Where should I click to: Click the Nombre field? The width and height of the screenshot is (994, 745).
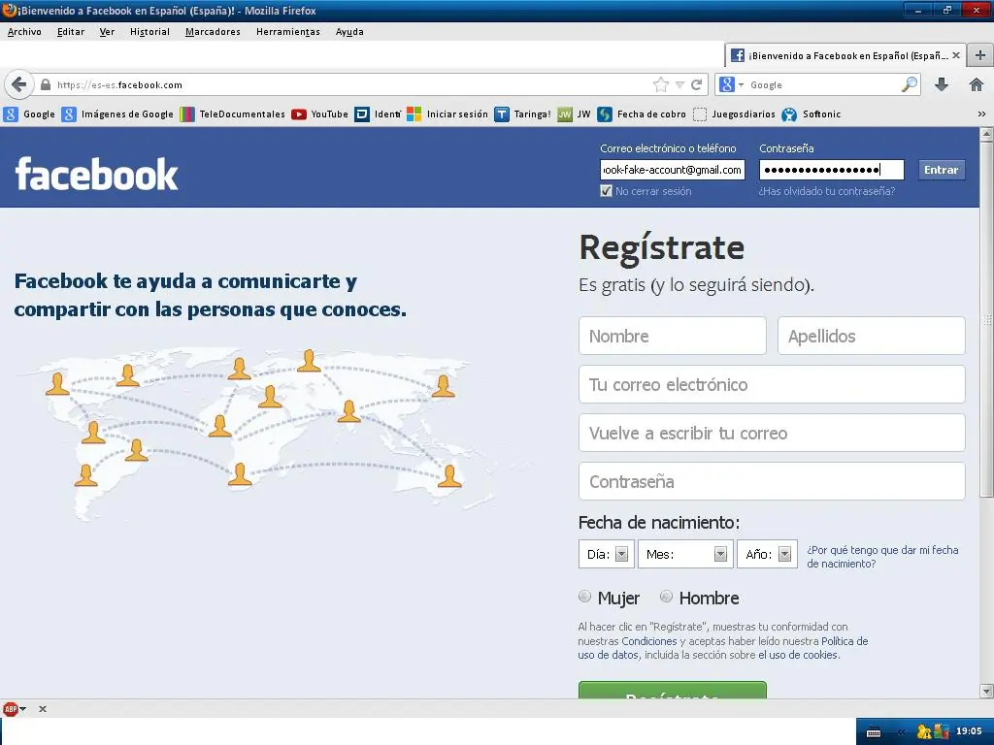pos(672,336)
